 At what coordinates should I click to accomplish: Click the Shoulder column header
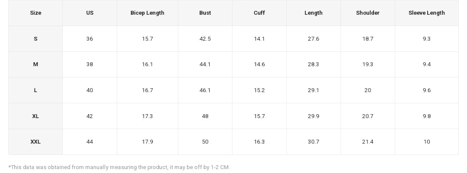pyautogui.click(x=368, y=13)
